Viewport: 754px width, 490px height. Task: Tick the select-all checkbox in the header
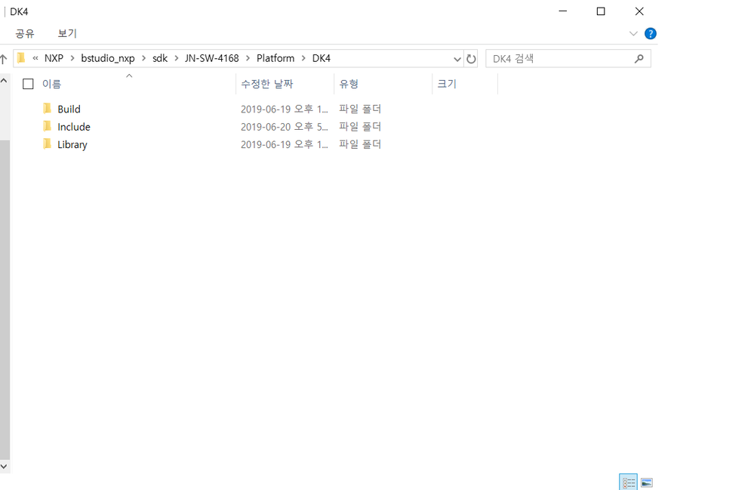29,84
